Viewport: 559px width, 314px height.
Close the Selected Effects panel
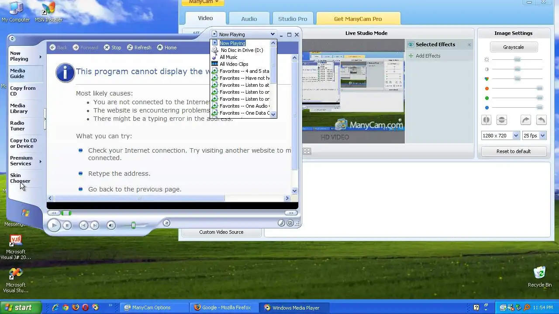pyautogui.click(x=469, y=44)
